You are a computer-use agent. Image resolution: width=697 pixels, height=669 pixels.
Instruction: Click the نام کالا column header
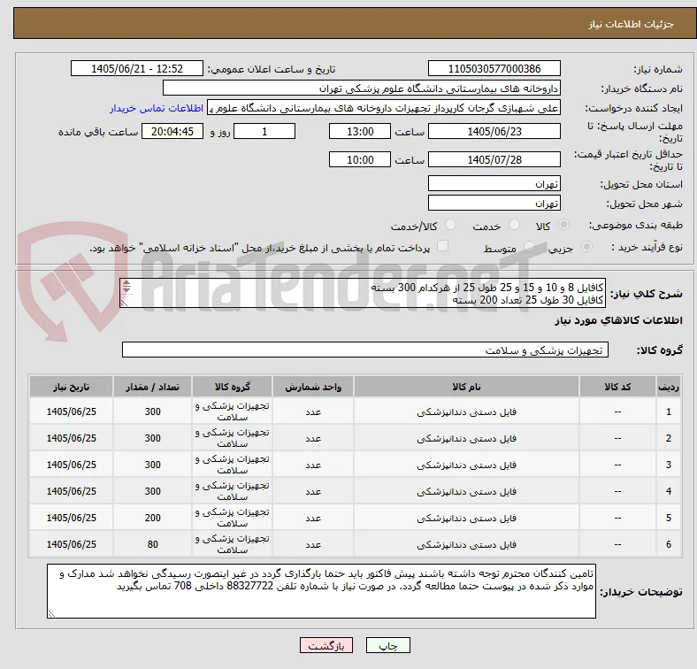tap(466, 387)
